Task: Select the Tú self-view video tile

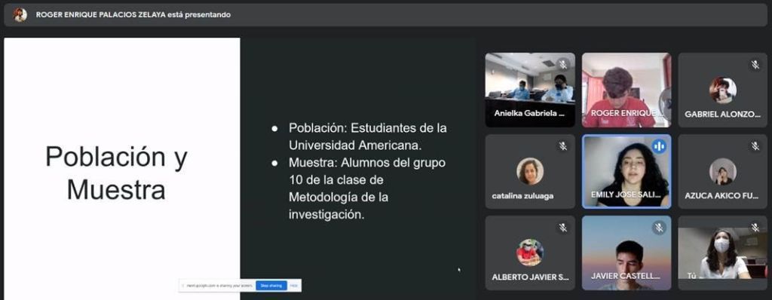Action: [x=723, y=253]
